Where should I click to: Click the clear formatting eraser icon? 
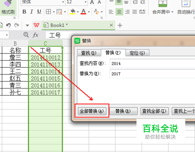click(96, 12)
